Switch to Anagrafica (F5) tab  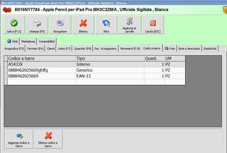click(14, 49)
